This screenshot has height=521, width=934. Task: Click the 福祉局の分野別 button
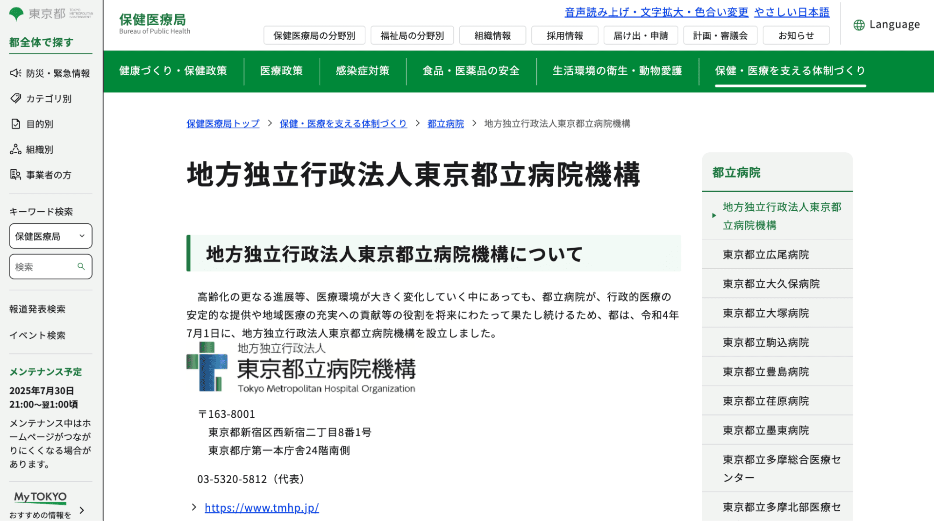412,36
